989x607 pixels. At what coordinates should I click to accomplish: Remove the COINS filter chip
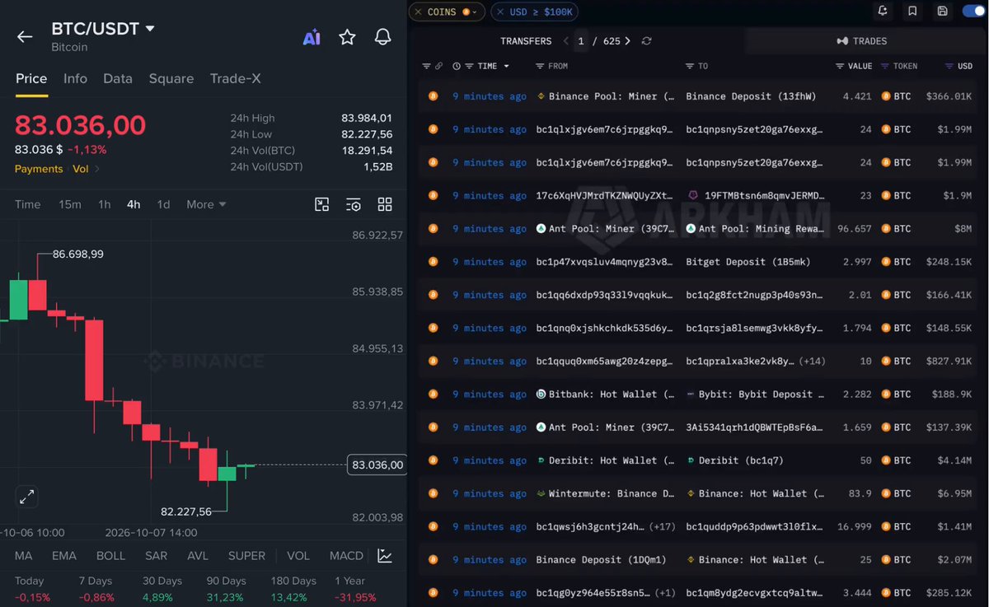(419, 12)
